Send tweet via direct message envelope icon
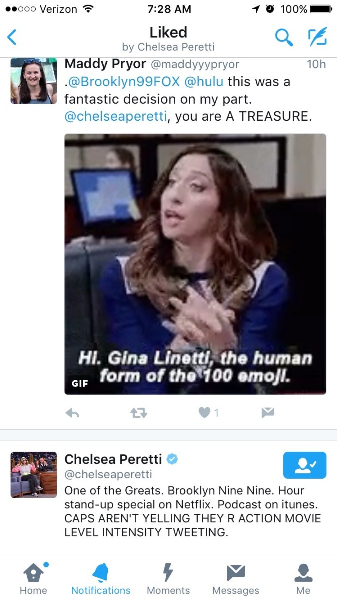337x599 pixels. point(268,413)
